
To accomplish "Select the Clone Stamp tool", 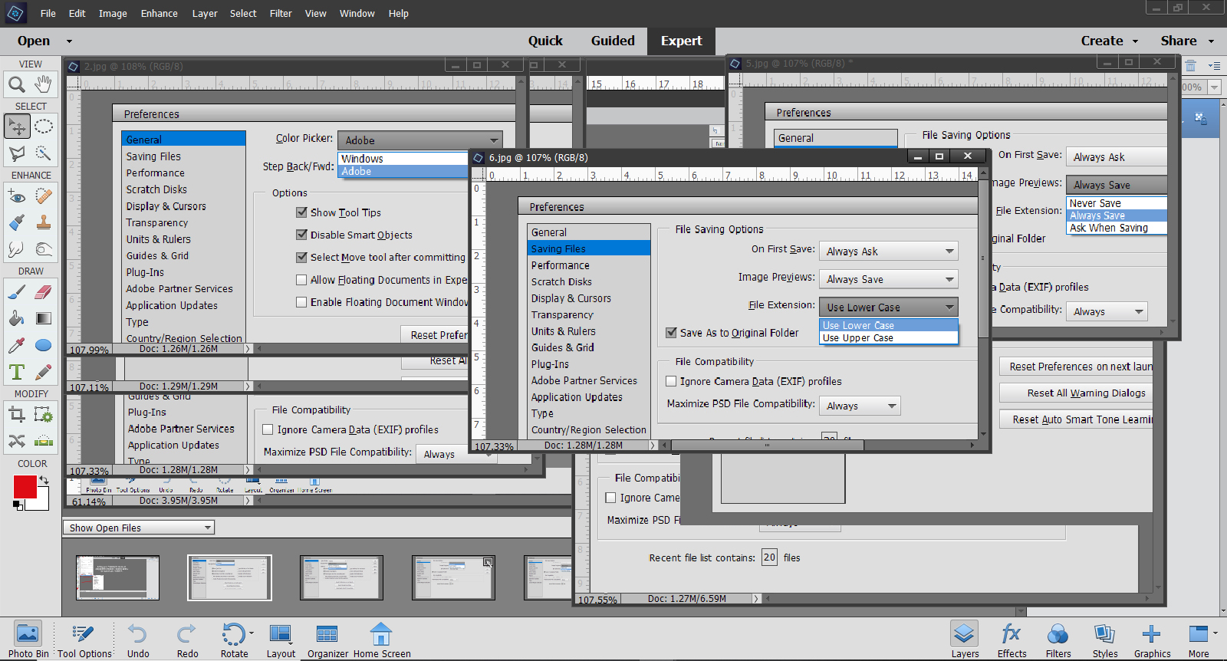I will (x=44, y=222).
